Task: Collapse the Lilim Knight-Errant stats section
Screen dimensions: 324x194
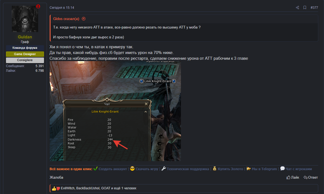Action: point(146,112)
